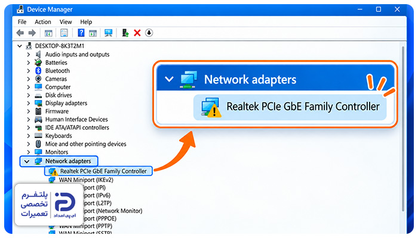Collapse the Network adapters category arrow

pos(27,161)
